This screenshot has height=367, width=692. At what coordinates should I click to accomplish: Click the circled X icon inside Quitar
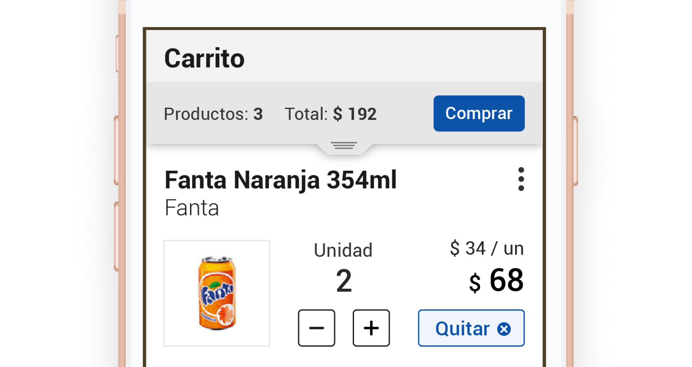click(504, 329)
